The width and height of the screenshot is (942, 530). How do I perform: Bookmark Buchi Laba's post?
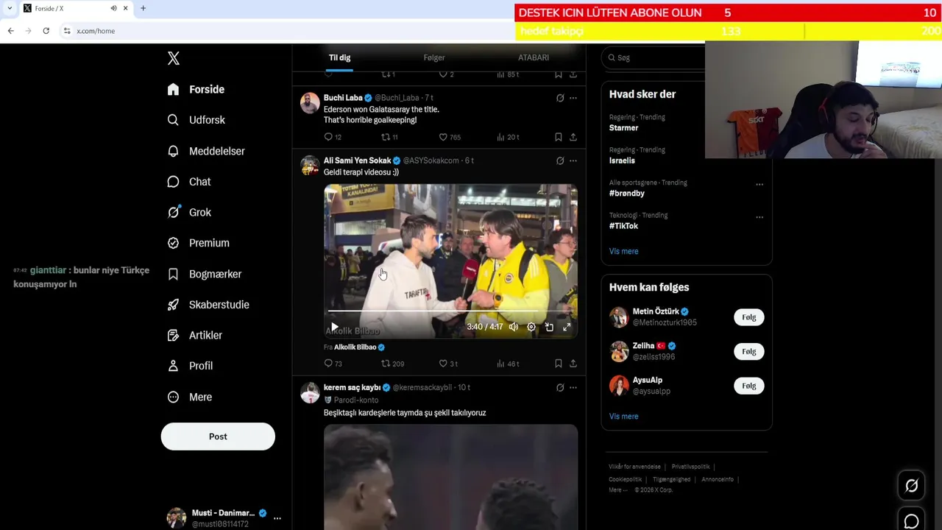pyautogui.click(x=558, y=137)
